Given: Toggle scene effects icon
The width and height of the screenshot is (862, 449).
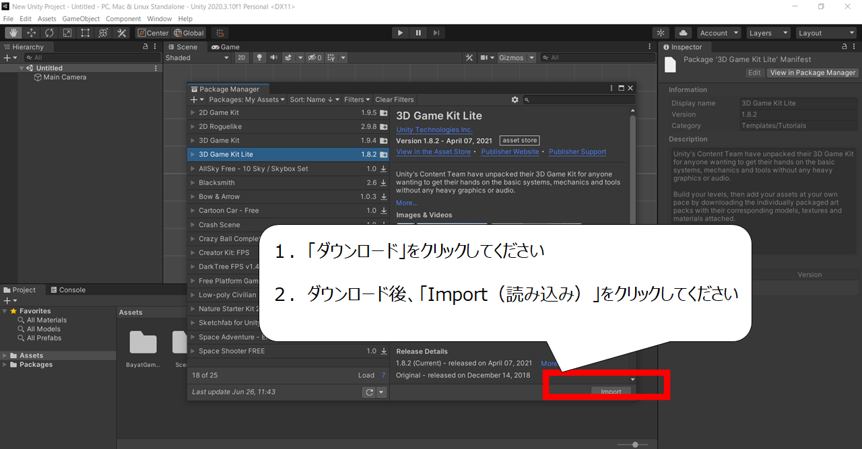Looking at the screenshot, I should coord(288,58).
